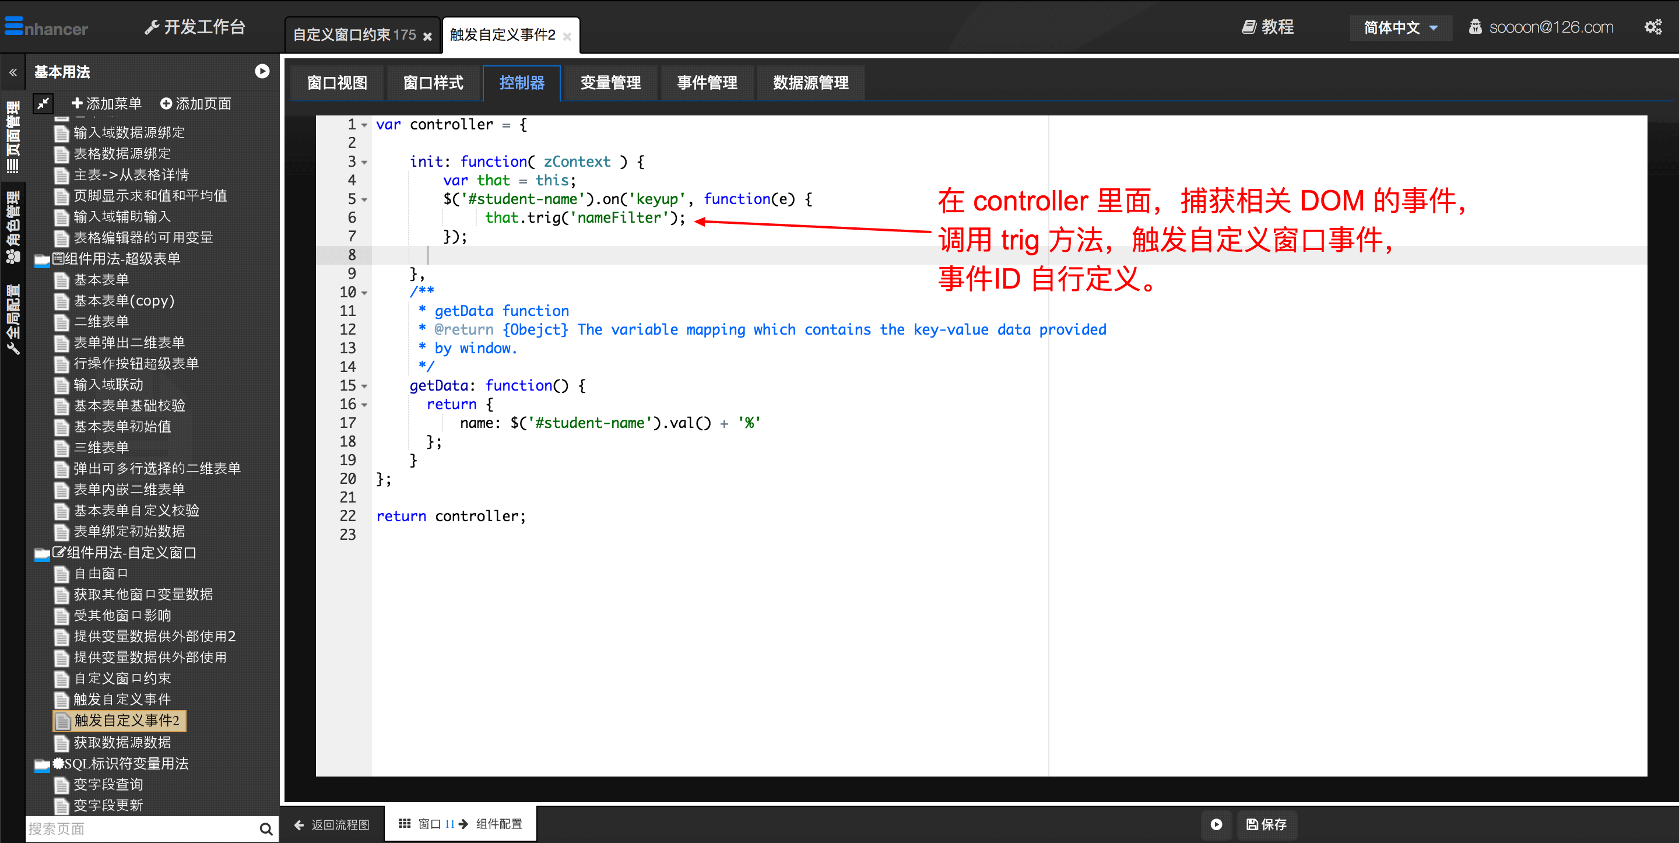The height and width of the screenshot is (843, 1679).
Task: Collapse the 组件用法-超级表单 folder
Action: (x=42, y=259)
